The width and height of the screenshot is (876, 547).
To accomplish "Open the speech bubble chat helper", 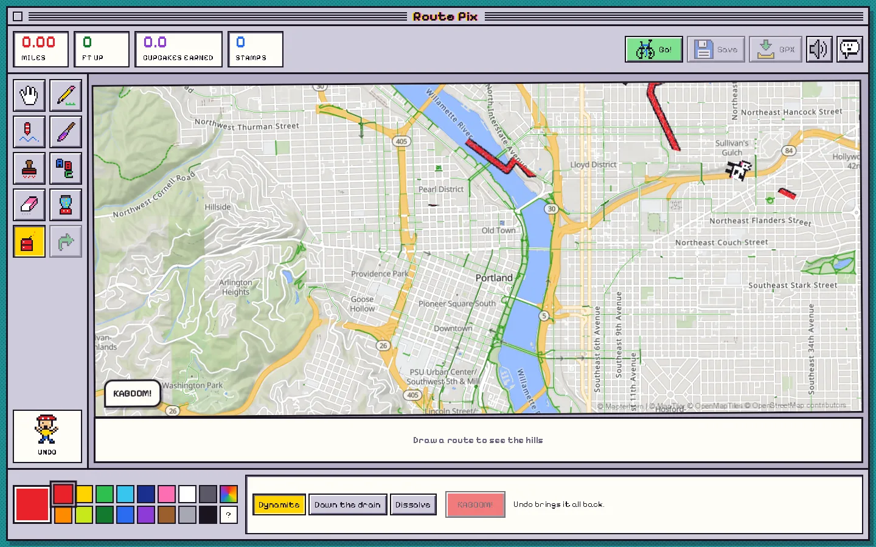I will pos(850,49).
